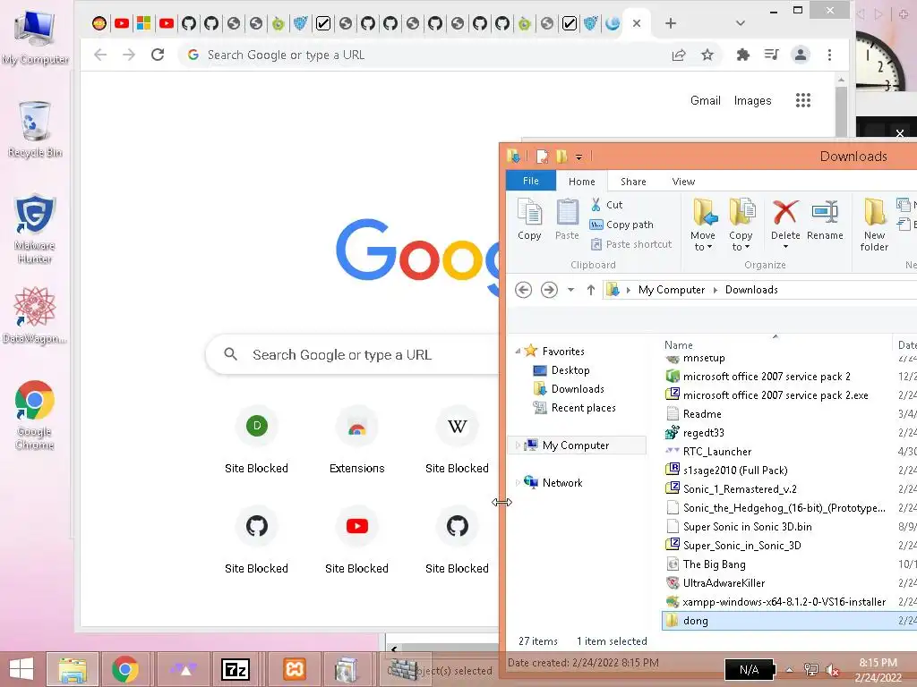
Task: Open the 7-Zip taskbar icon
Action: click(x=236, y=669)
